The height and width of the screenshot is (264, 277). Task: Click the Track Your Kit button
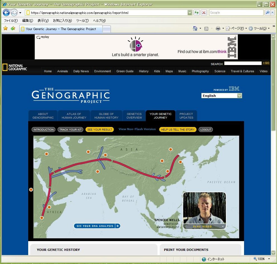[x=70, y=129]
